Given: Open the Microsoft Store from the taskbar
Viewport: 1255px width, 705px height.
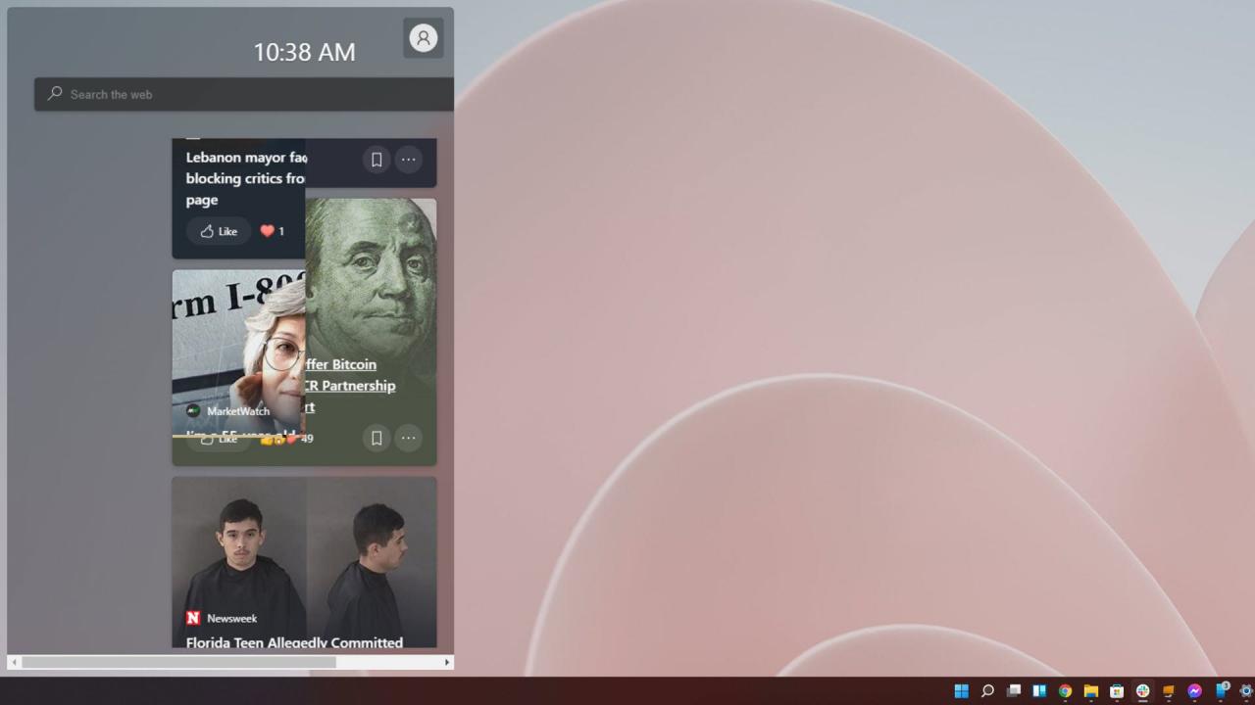Looking at the screenshot, I should [1116, 690].
